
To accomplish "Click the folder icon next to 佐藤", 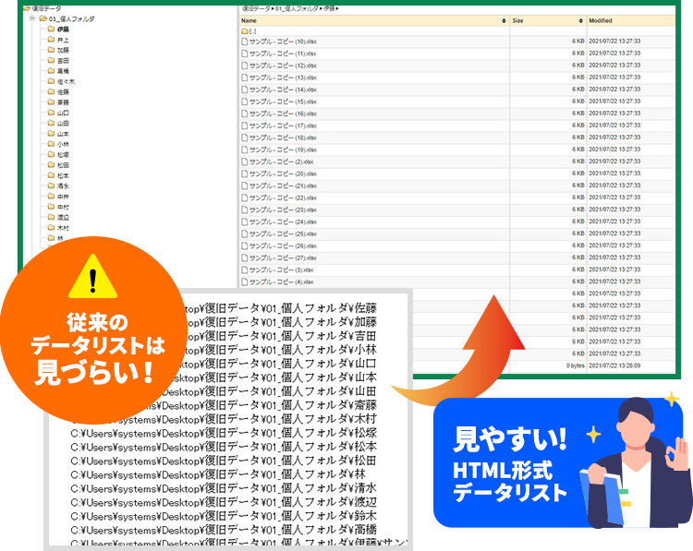I will [x=51, y=91].
